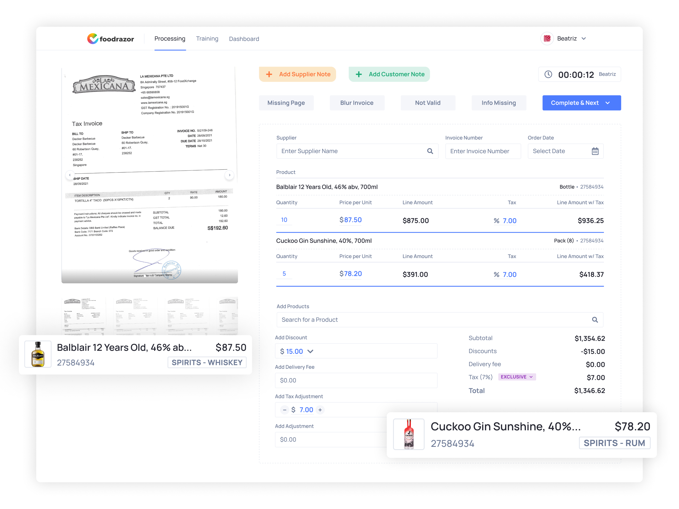Click Beatriz's profile avatar
The height and width of the screenshot is (509, 679).
(547, 39)
